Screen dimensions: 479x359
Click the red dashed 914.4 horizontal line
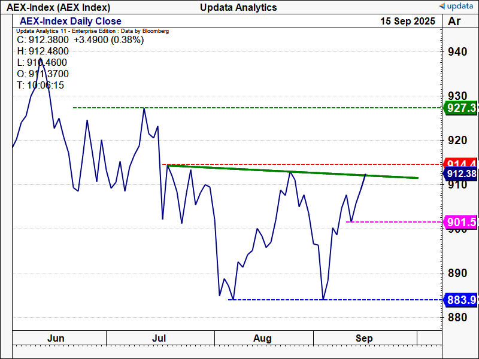click(302, 165)
